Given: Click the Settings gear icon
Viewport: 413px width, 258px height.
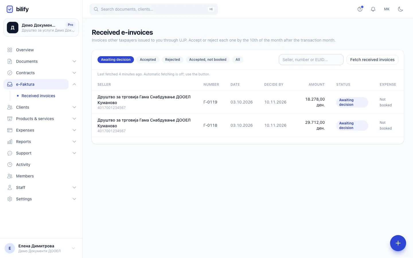Looking at the screenshot, I should pyautogui.click(x=10, y=199).
